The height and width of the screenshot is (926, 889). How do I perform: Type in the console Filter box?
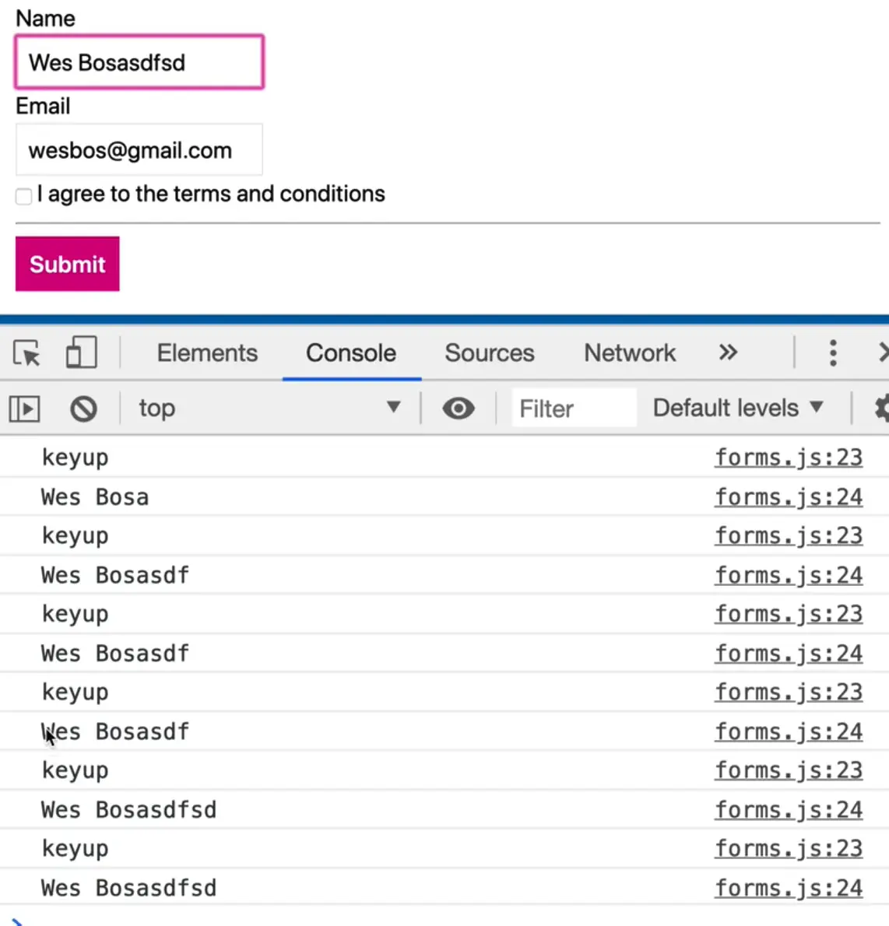pos(573,409)
